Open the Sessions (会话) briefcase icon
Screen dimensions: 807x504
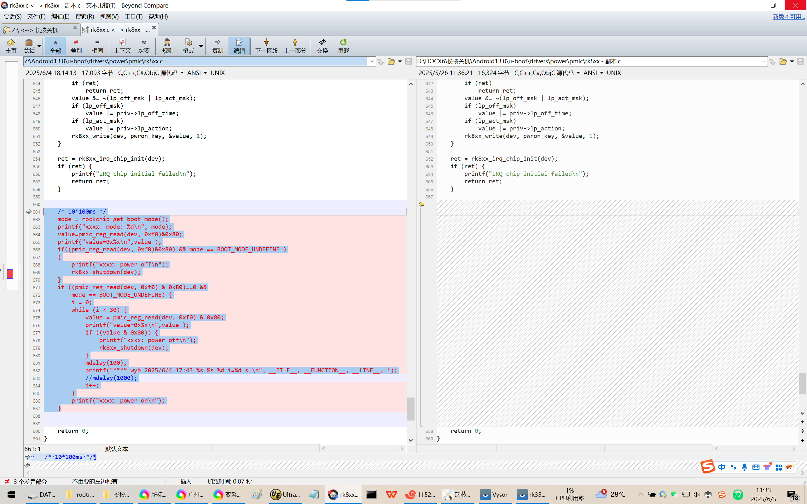[x=29, y=46]
